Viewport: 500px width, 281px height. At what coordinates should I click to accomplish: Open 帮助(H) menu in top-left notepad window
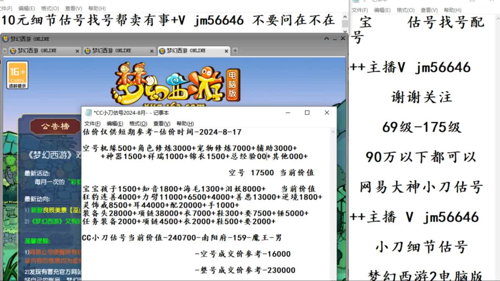tap(96, 8)
